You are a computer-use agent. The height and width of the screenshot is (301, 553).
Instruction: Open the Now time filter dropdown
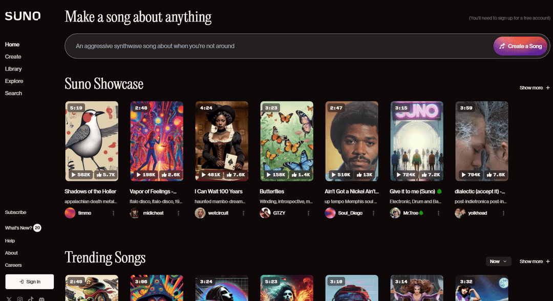(498, 261)
